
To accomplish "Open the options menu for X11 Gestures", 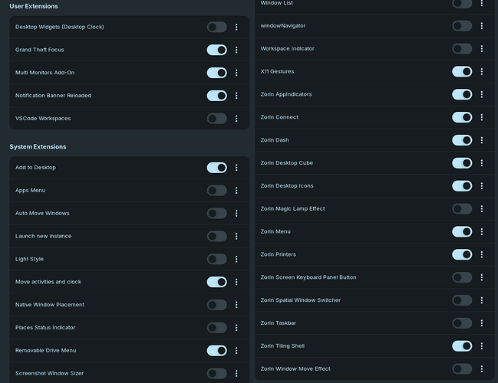I will [x=481, y=72].
